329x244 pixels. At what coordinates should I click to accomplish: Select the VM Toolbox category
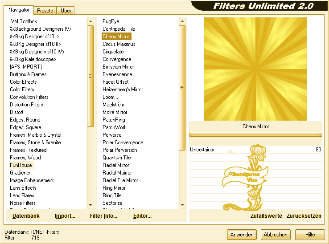[x=24, y=21]
